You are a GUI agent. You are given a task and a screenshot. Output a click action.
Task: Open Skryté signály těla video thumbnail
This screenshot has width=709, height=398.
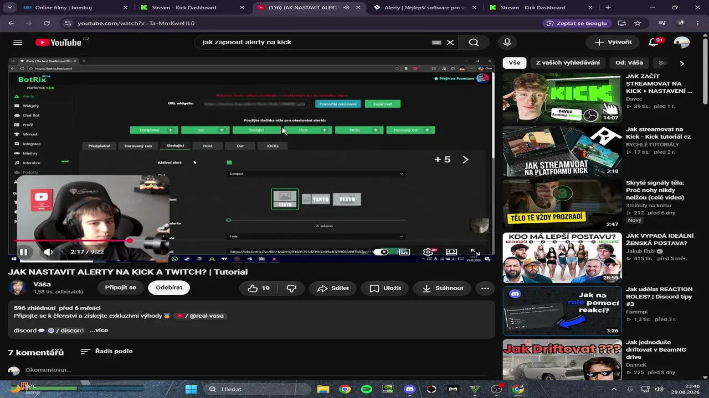(x=562, y=204)
